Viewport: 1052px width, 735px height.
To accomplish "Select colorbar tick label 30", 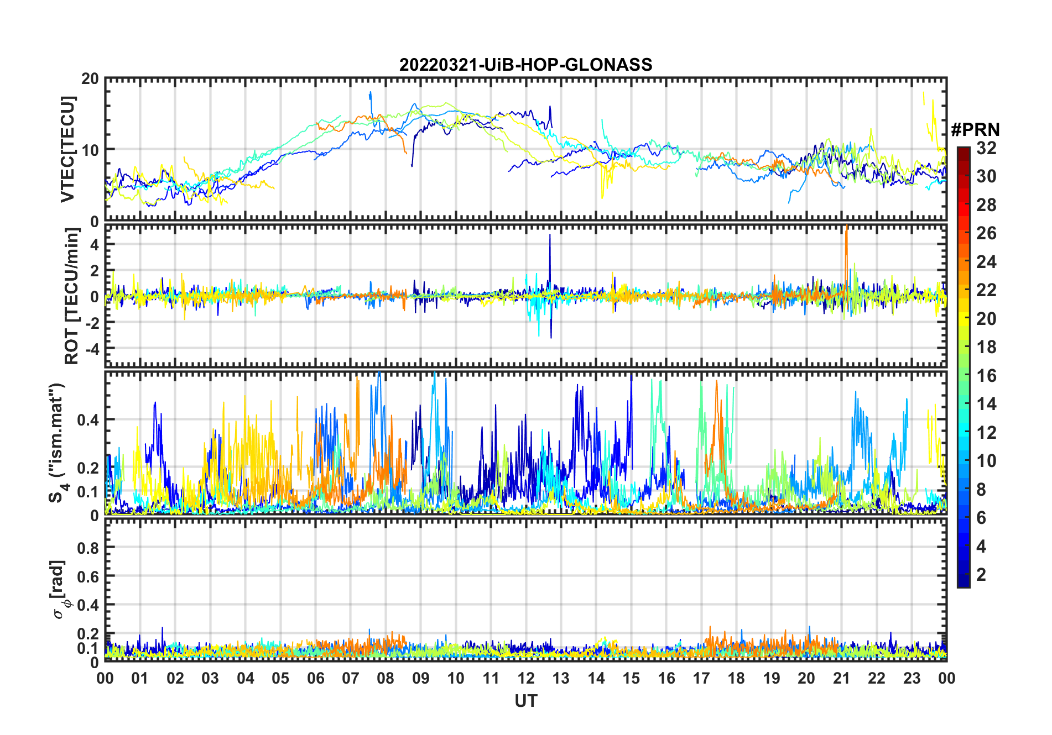I will point(986,176).
